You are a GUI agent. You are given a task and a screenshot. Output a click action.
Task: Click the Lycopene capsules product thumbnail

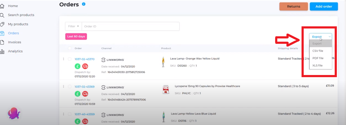(166, 89)
